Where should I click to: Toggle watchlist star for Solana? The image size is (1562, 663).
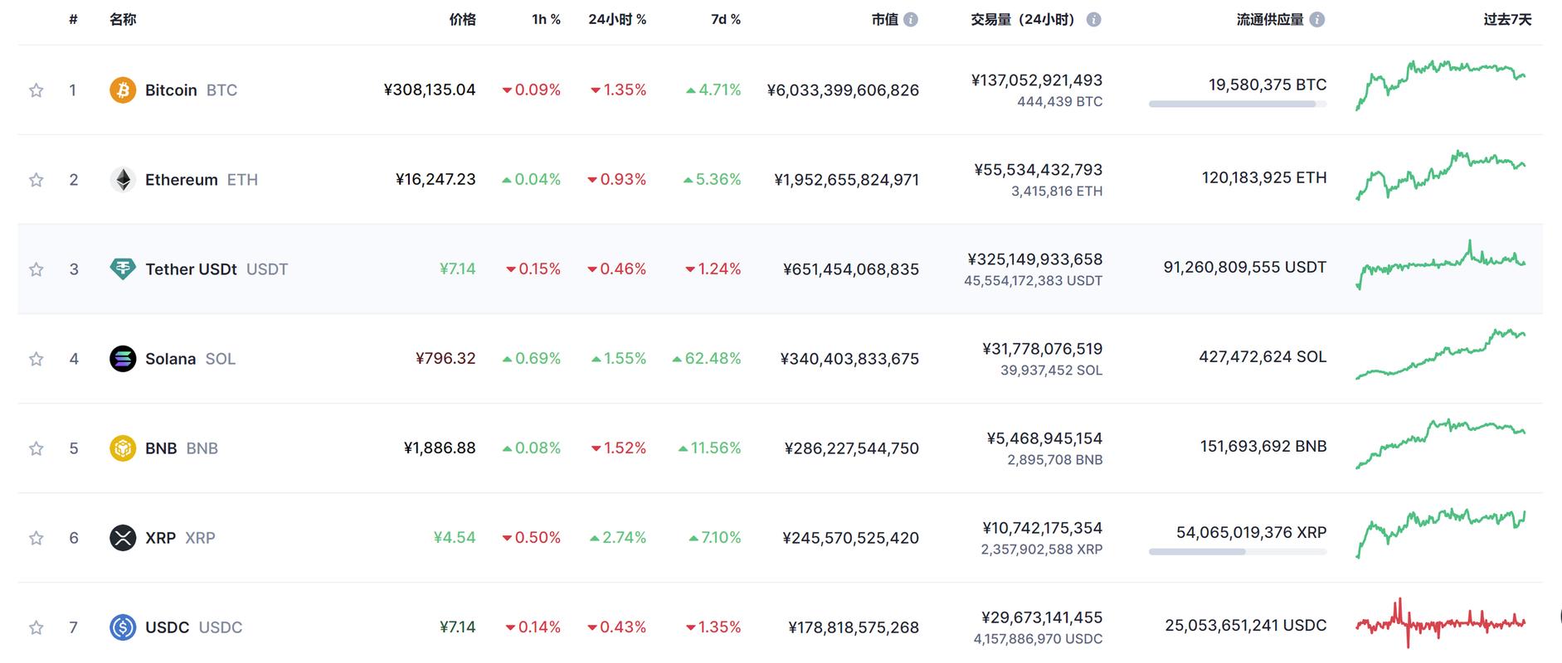point(36,359)
